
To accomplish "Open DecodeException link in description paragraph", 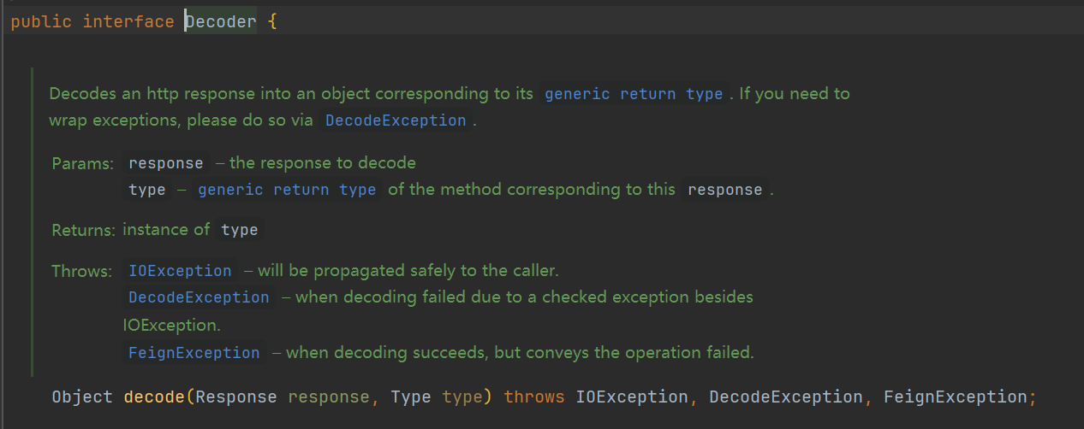I will (x=396, y=120).
